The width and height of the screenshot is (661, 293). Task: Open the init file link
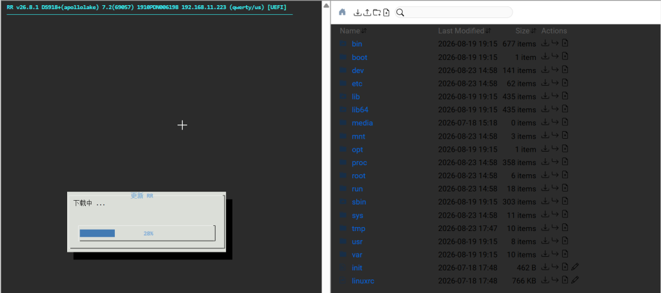point(356,268)
